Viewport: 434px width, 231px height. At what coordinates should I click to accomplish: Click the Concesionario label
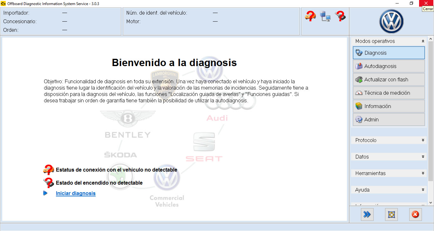click(x=20, y=22)
